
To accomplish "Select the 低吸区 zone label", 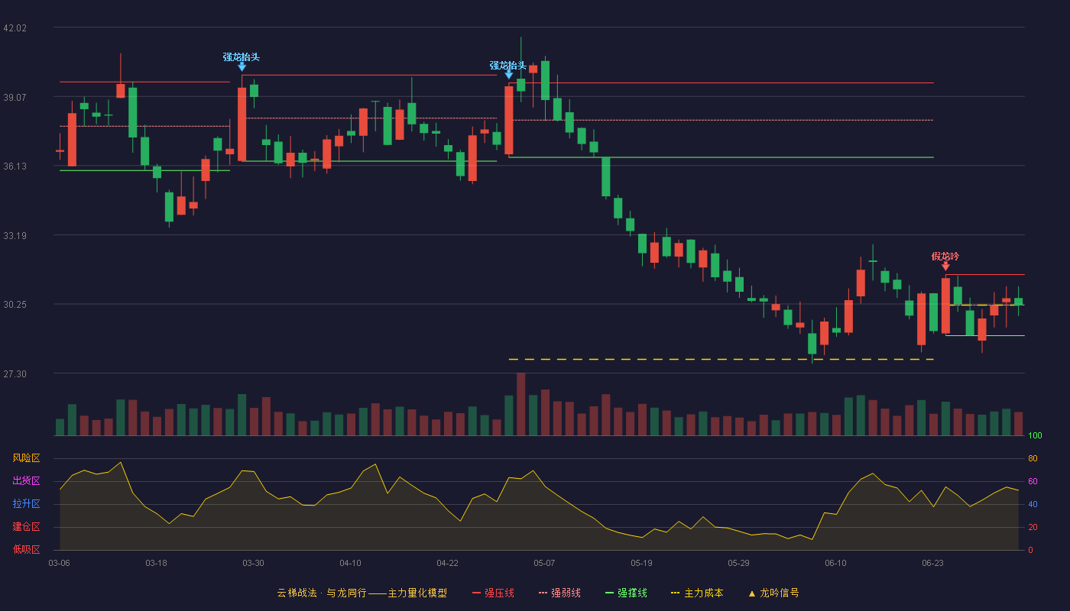I will (x=26, y=549).
